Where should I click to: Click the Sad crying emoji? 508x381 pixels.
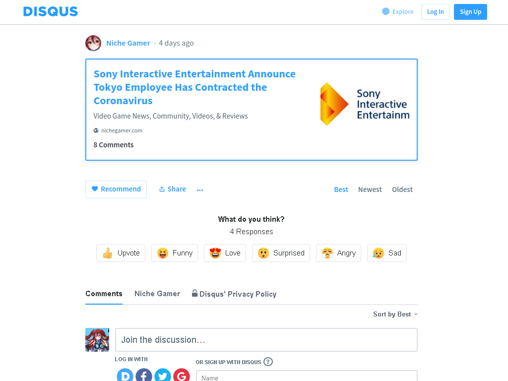(x=379, y=253)
